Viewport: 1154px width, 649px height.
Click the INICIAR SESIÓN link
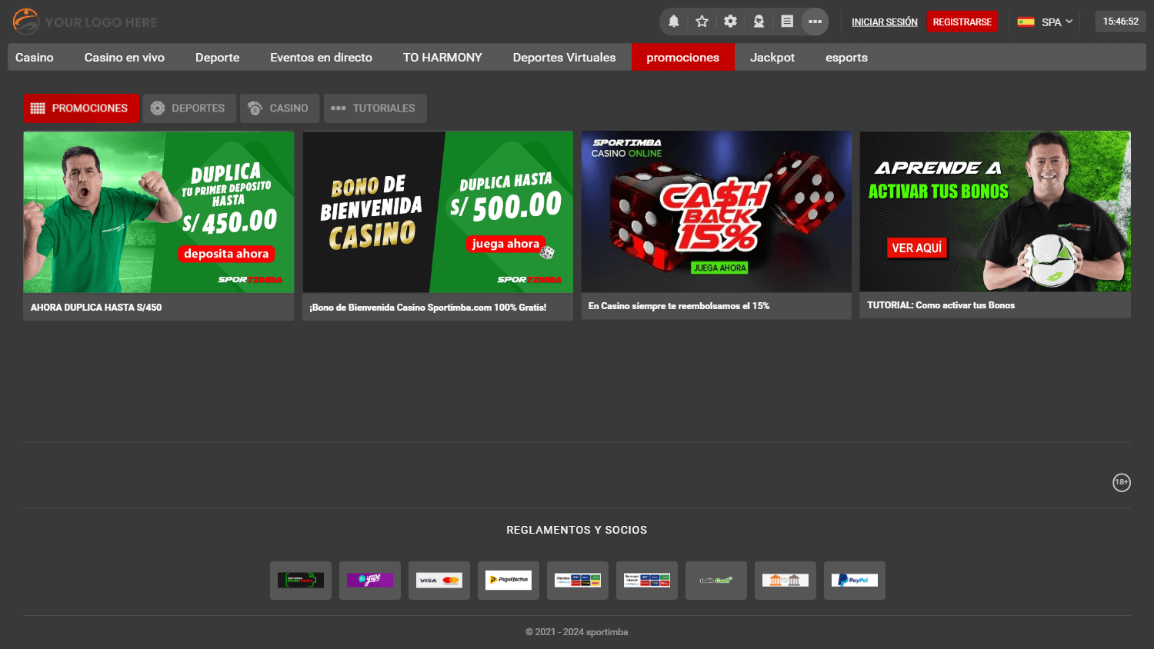(x=885, y=22)
